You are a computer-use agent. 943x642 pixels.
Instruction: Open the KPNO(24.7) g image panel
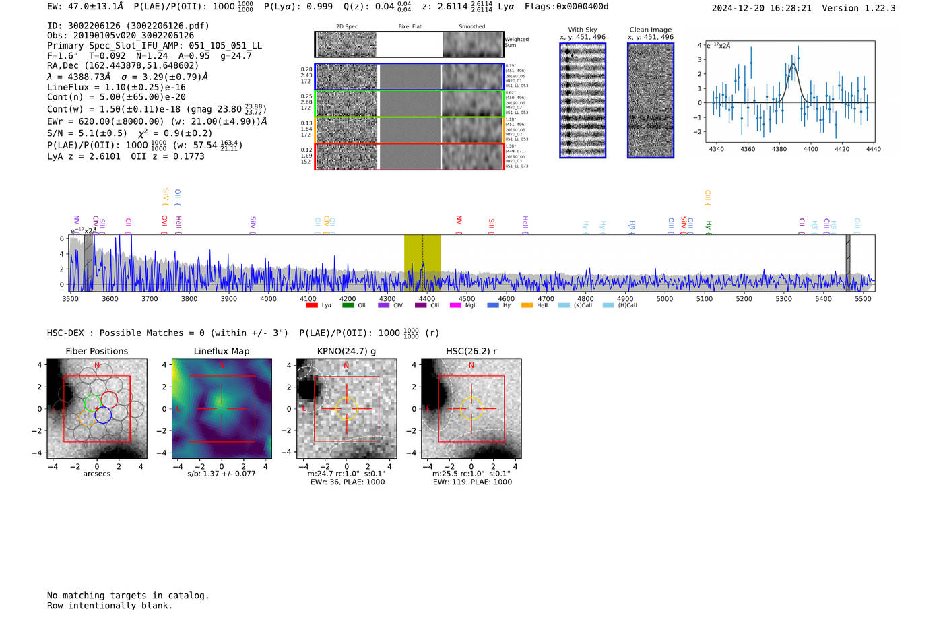[346, 409]
